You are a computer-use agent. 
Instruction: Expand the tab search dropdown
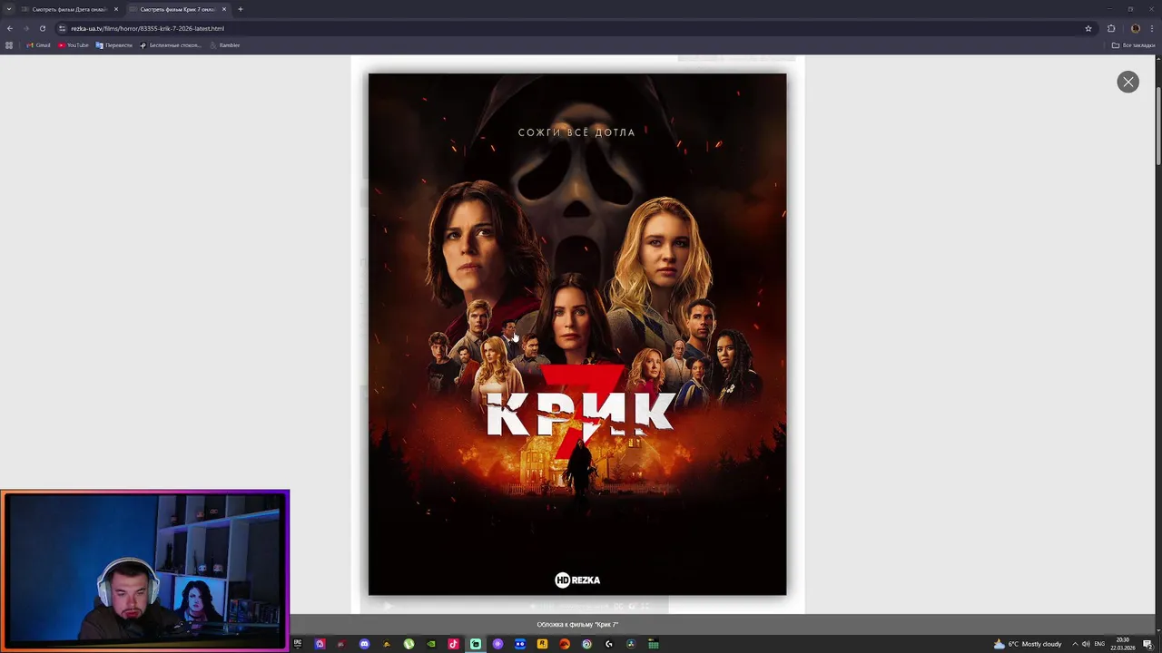tap(9, 9)
